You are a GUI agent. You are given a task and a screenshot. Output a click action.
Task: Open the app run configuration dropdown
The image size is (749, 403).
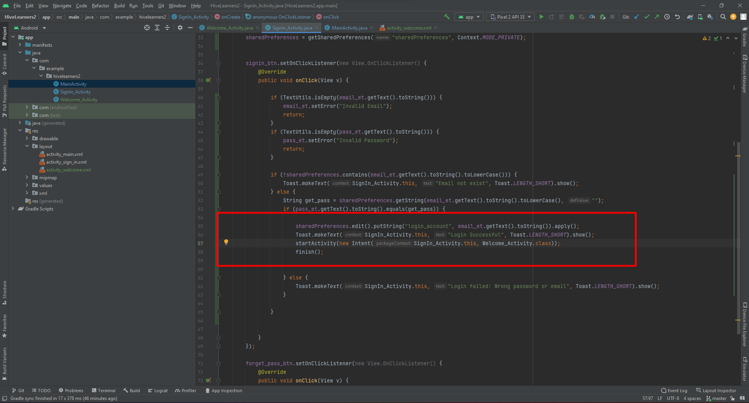(469, 17)
